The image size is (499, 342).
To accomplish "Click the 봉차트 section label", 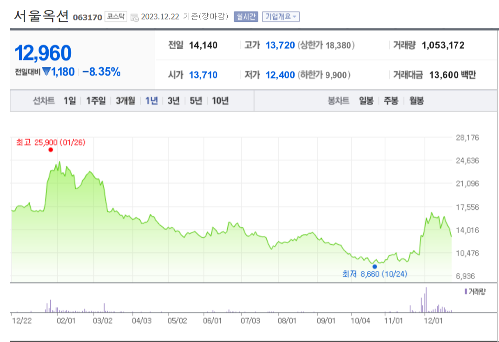I will coord(339,101).
